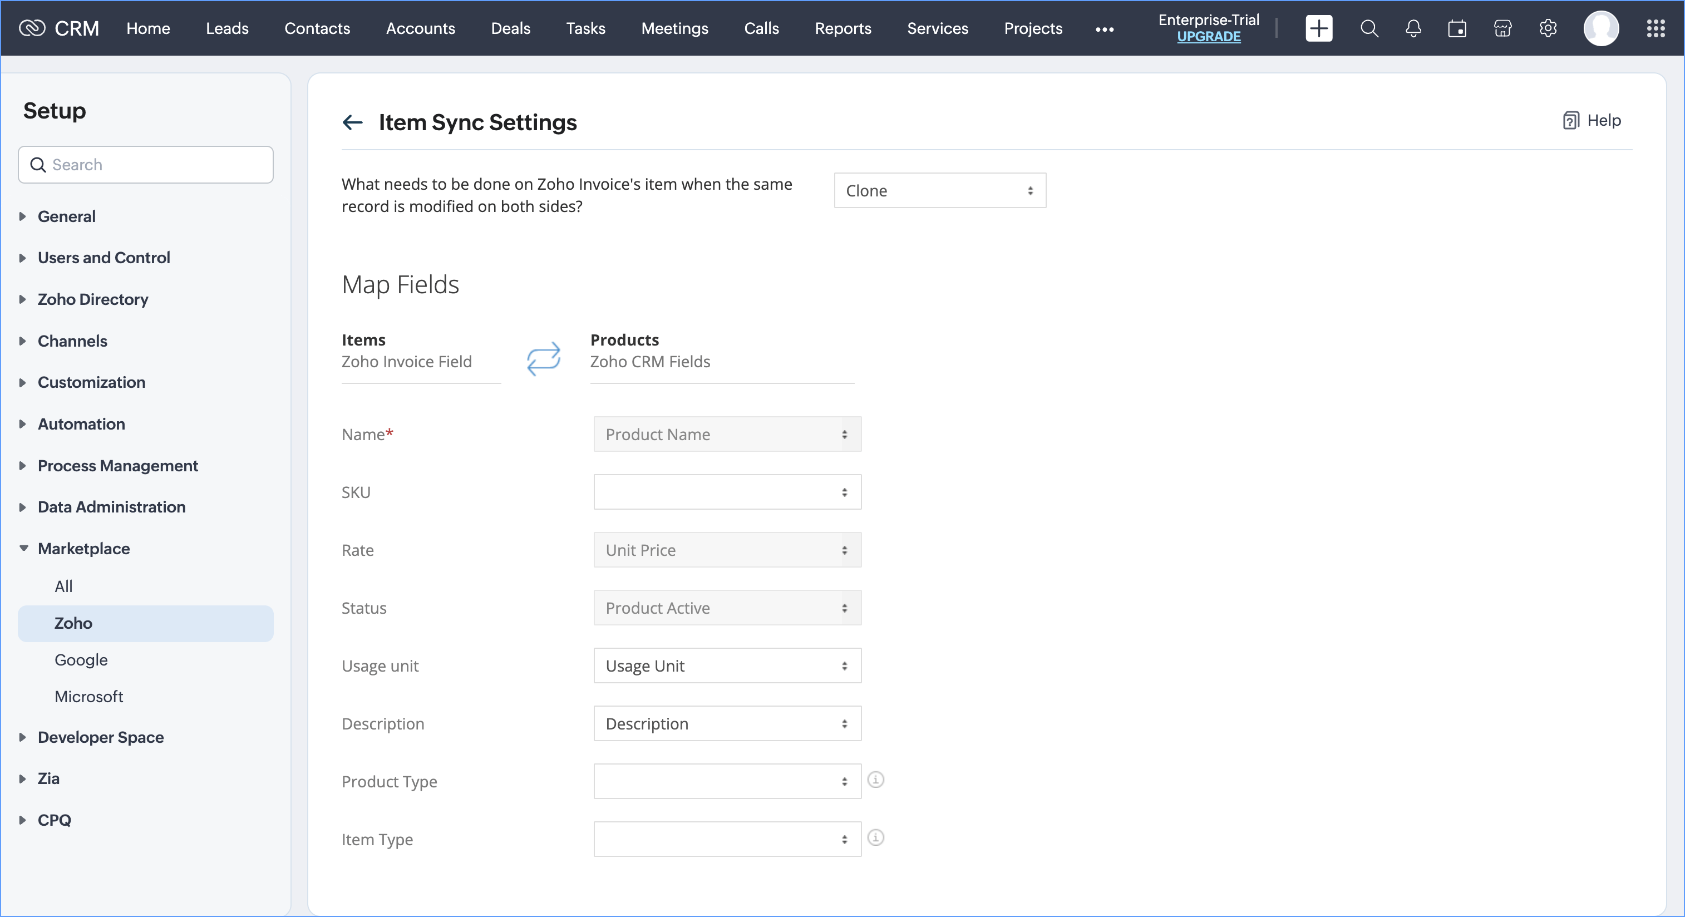1685x917 pixels.
Task: Open the calendar icon in header
Action: coord(1457,29)
